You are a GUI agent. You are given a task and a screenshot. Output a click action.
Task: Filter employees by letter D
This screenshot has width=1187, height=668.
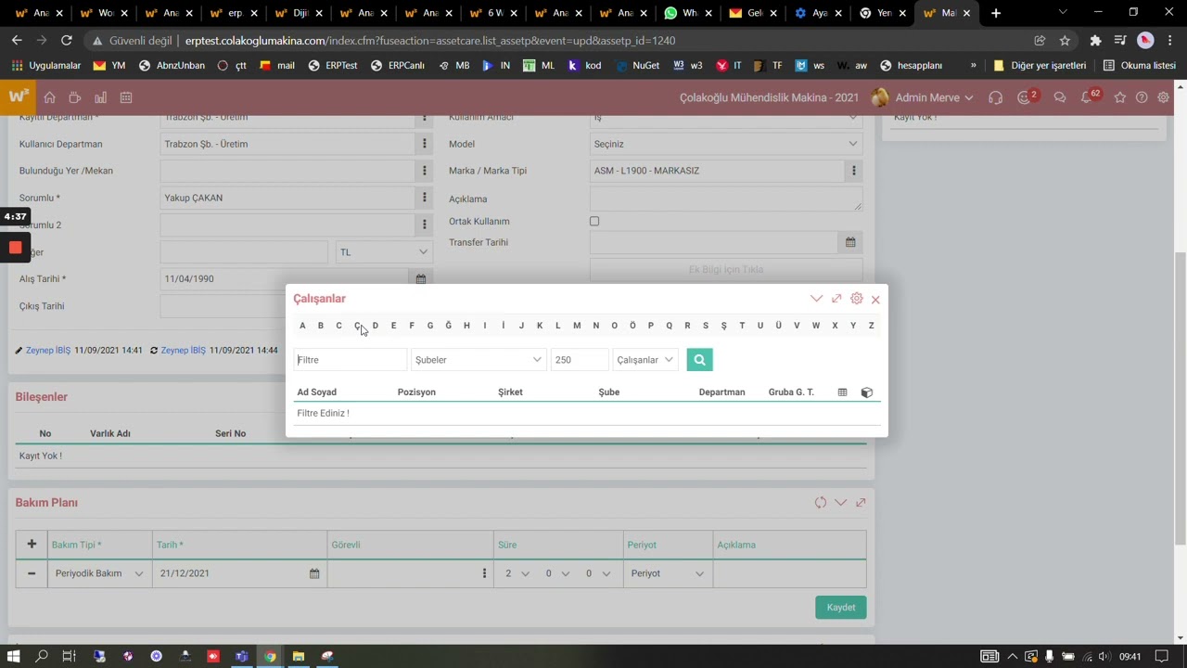375,326
